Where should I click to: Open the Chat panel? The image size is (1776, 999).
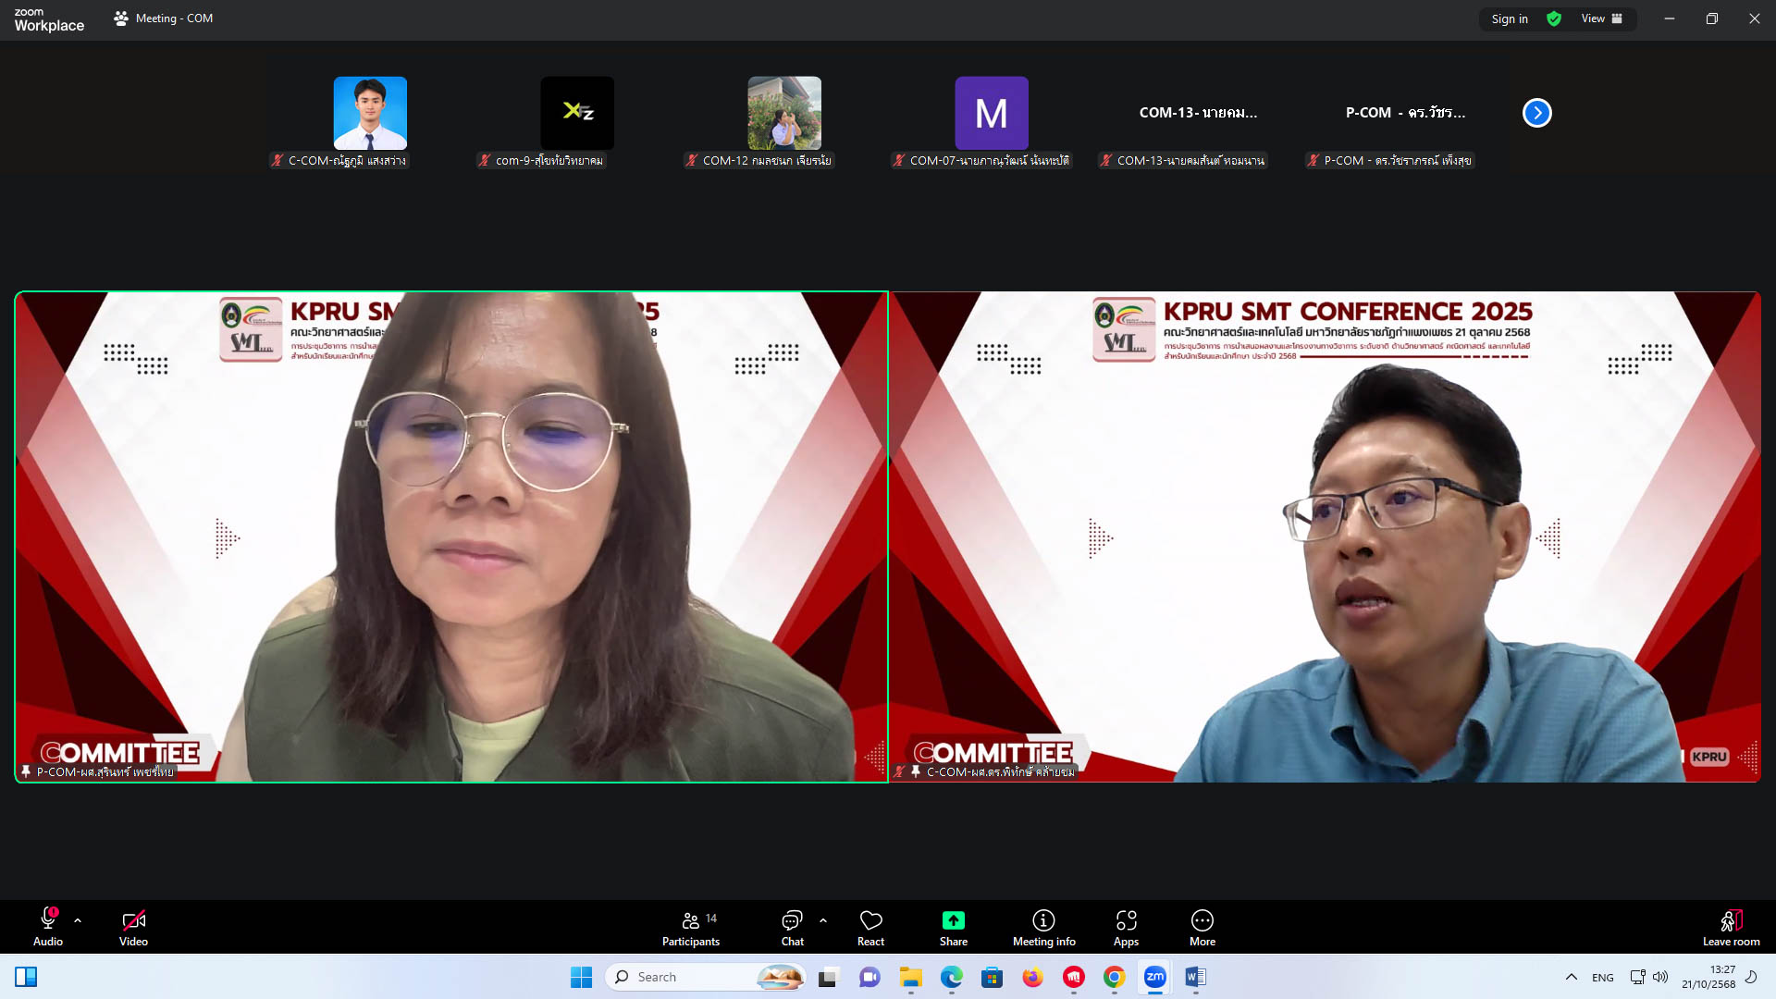(x=792, y=928)
